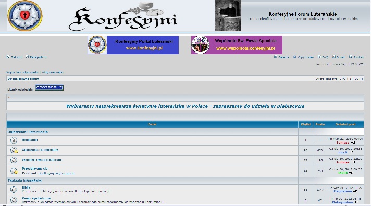
Task: Open the Wspólnota Św. Pawła Apostoła banner
Action: point(237,45)
